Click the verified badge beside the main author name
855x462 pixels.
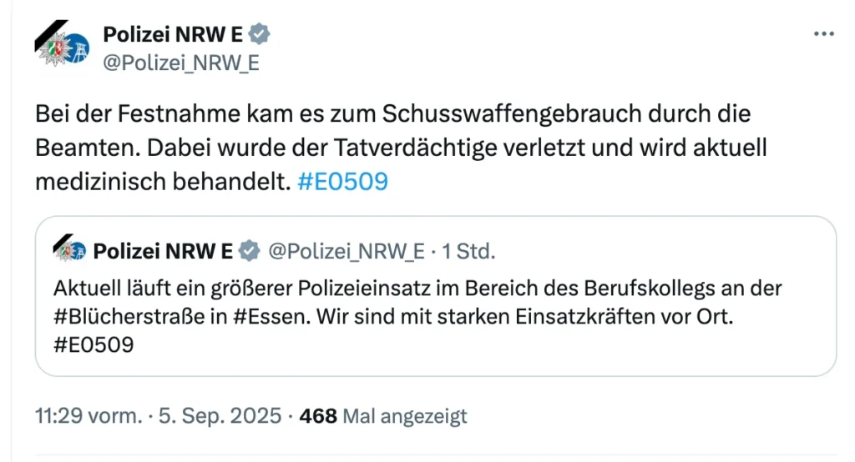point(261,34)
